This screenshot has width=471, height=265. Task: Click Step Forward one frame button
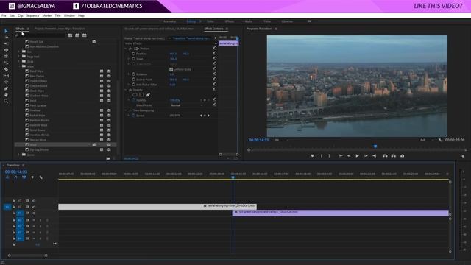[366, 155]
